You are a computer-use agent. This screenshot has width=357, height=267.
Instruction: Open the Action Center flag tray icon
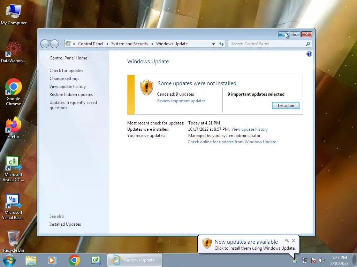click(313, 260)
